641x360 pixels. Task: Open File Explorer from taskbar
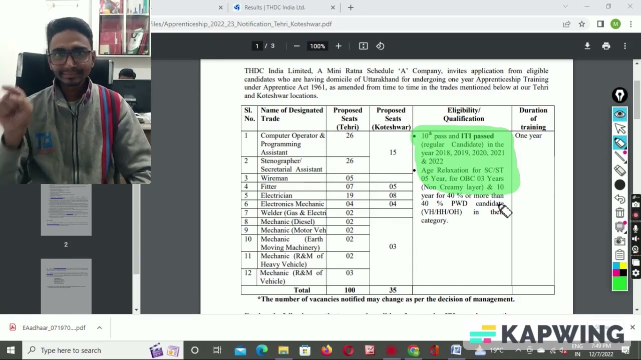point(283,350)
